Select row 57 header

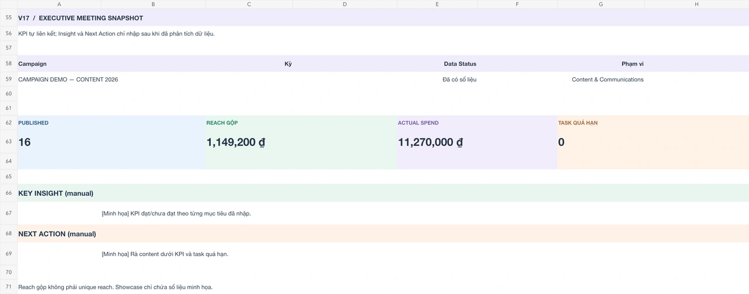pos(9,48)
